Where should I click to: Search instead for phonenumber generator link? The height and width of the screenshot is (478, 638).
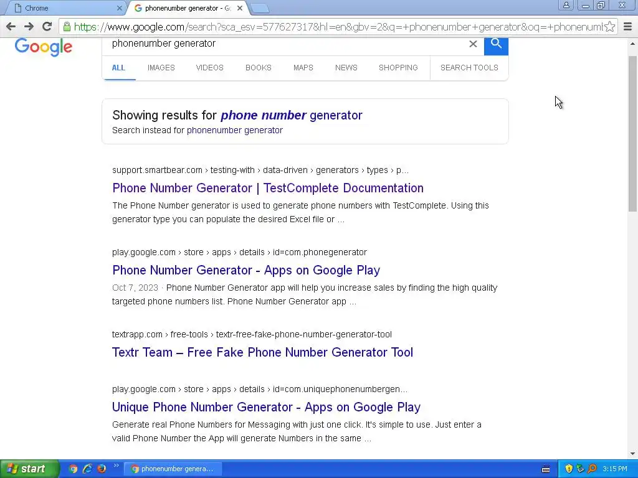coord(235,131)
